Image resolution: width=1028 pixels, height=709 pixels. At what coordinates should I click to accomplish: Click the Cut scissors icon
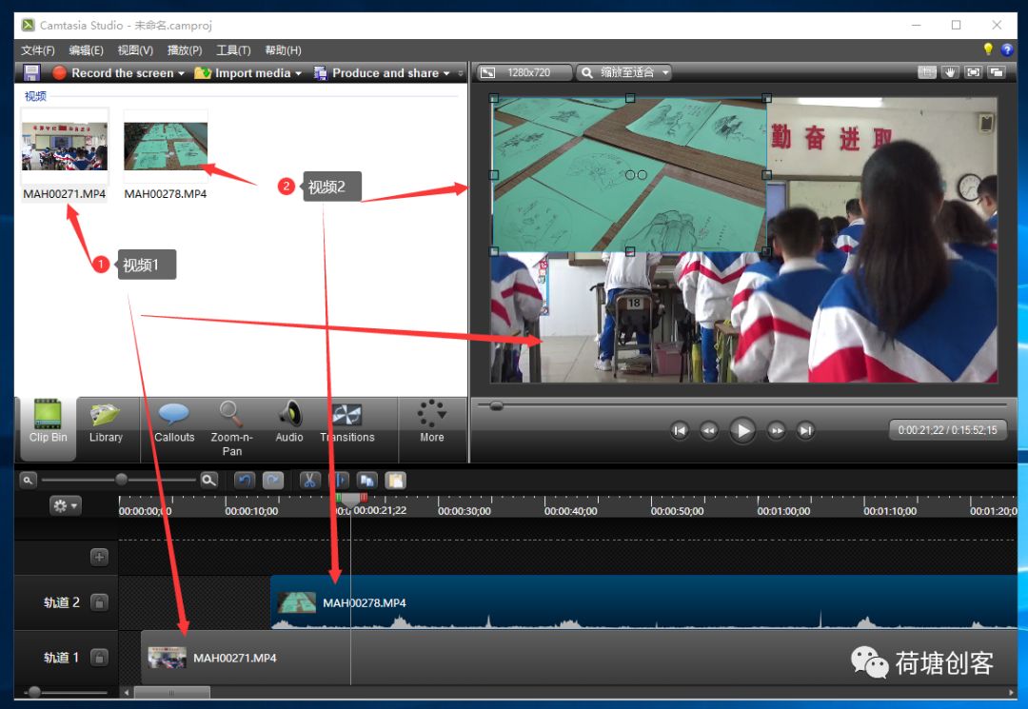(x=308, y=481)
